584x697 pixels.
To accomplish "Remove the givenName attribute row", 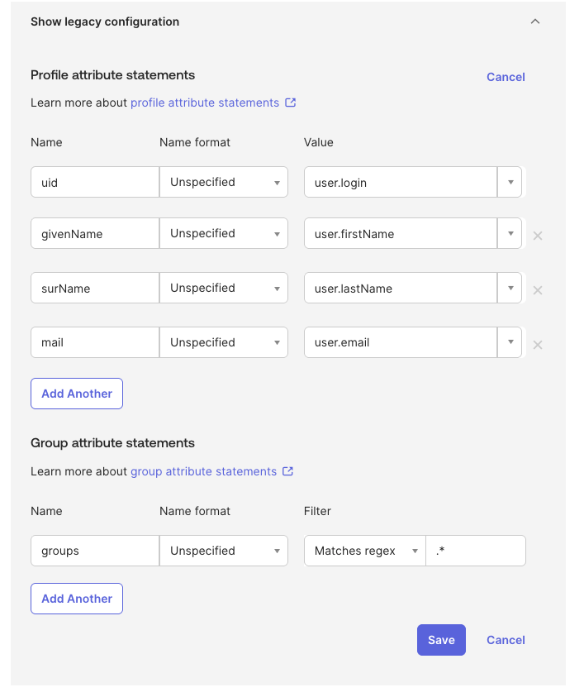I will [537, 236].
